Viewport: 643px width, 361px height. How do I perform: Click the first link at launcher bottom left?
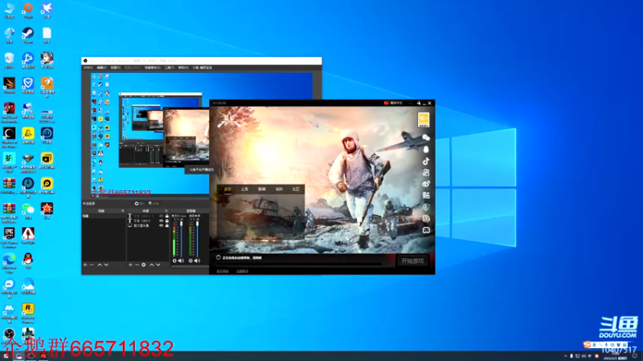click(223, 271)
